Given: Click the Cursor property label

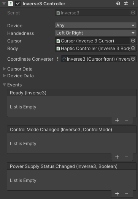Looking at the screenshot, I should click(x=14, y=41).
